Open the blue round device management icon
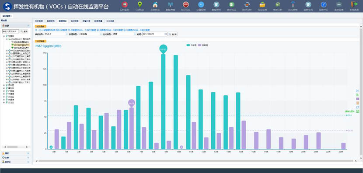Viewport: 363px width, 173px height. click(x=201, y=4)
